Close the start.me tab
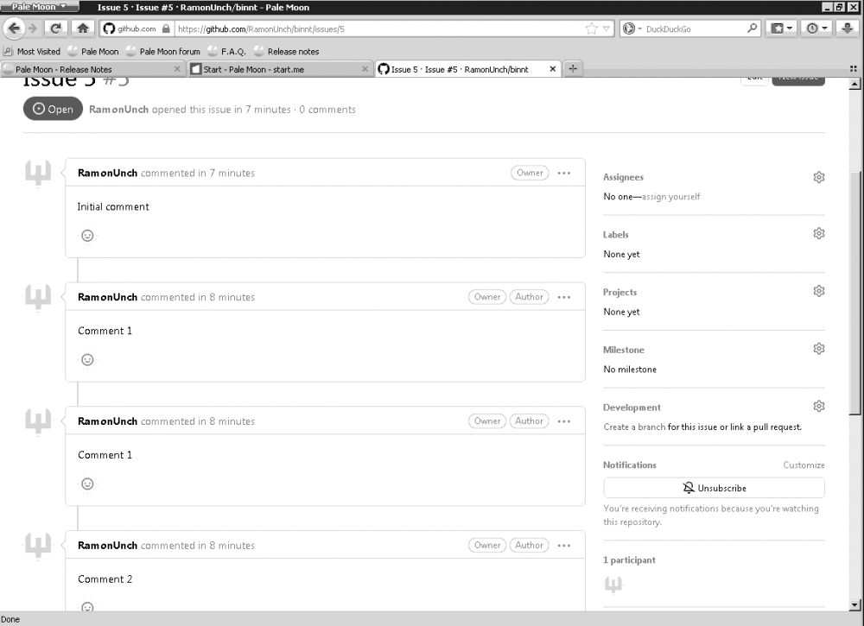This screenshot has height=626, width=864. tap(365, 69)
